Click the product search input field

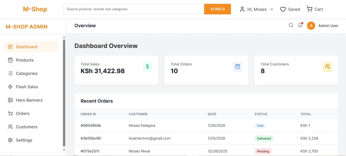coord(134,9)
